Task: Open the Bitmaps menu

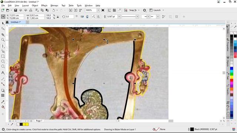Action: 54,6
